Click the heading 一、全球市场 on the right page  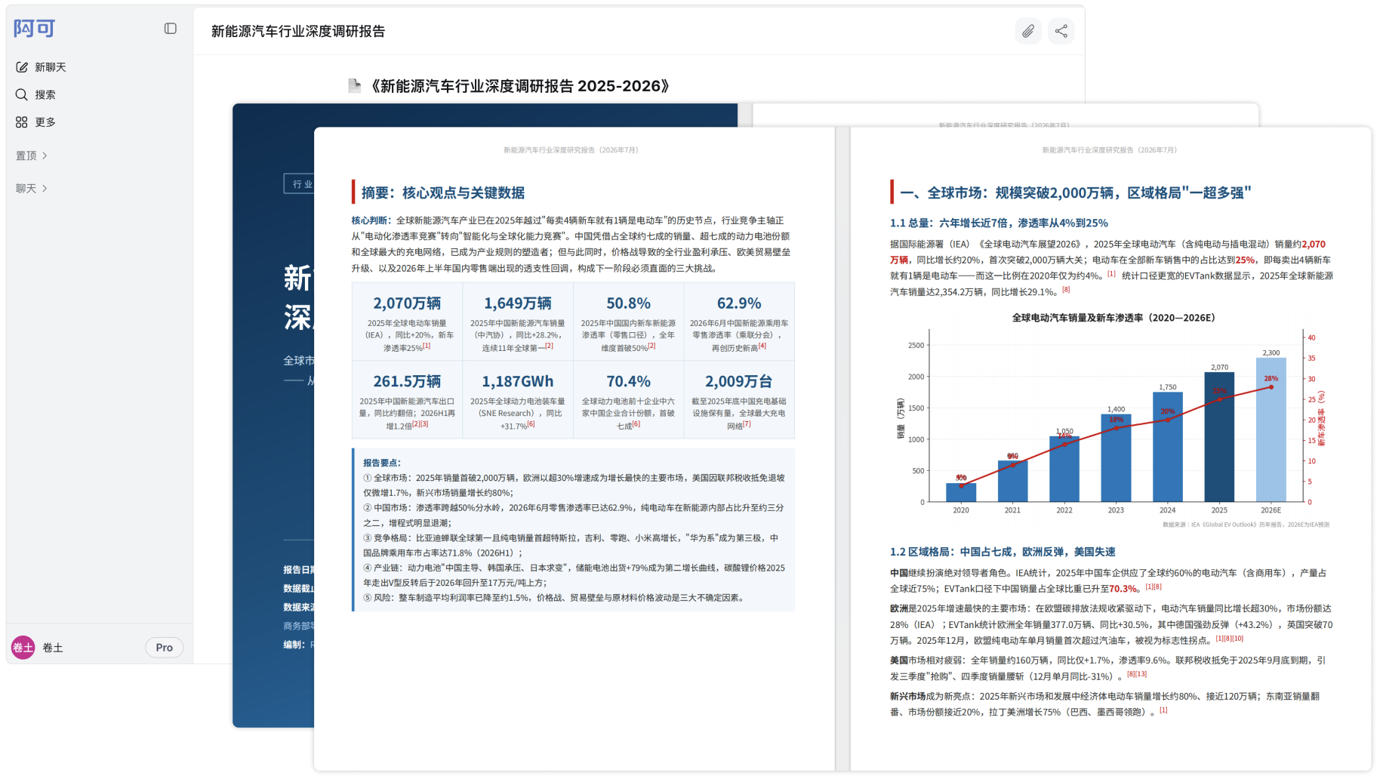[x=1076, y=192]
